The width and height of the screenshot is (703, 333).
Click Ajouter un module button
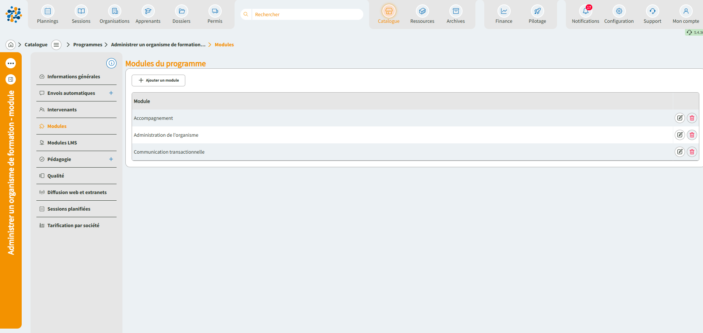[x=158, y=80]
